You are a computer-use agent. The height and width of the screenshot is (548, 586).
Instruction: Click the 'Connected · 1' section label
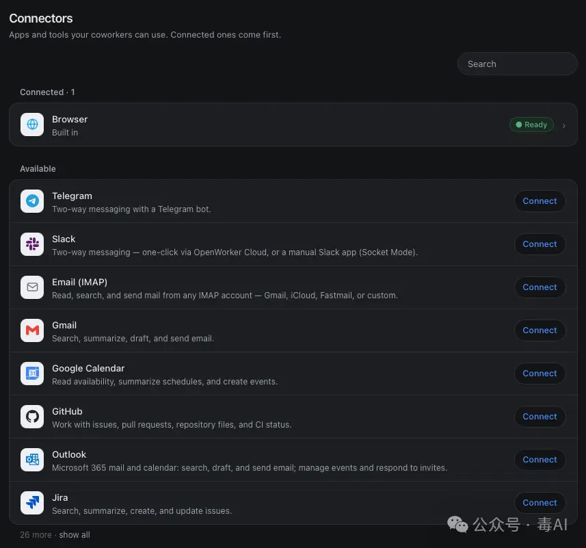coord(47,92)
